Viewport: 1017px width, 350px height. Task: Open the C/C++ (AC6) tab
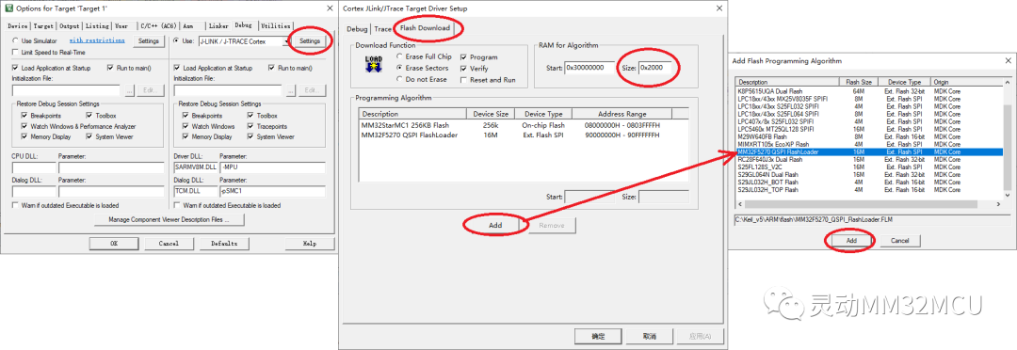pos(158,26)
